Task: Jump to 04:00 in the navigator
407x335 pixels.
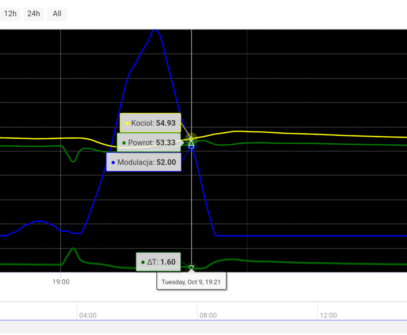Action: click(88, 315)
